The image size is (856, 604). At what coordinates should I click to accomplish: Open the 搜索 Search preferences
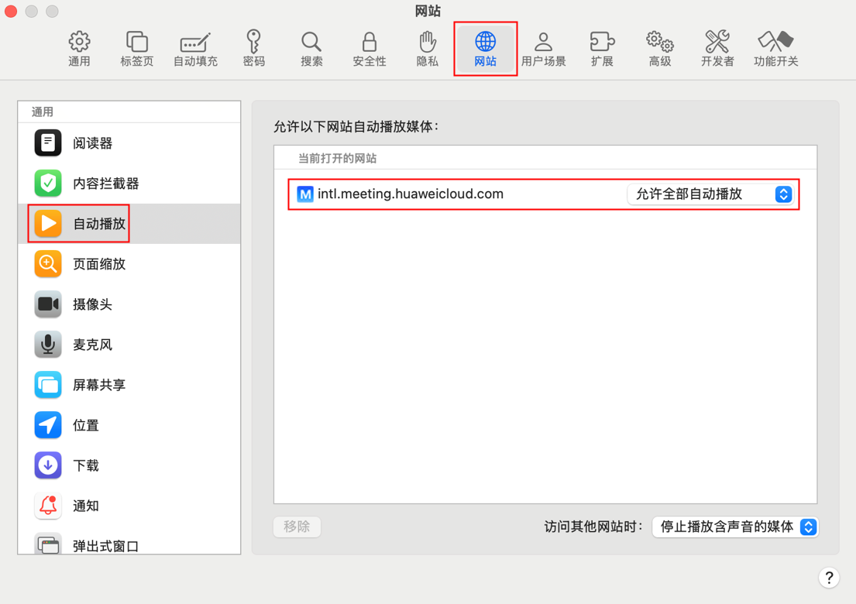coord(311,49)
